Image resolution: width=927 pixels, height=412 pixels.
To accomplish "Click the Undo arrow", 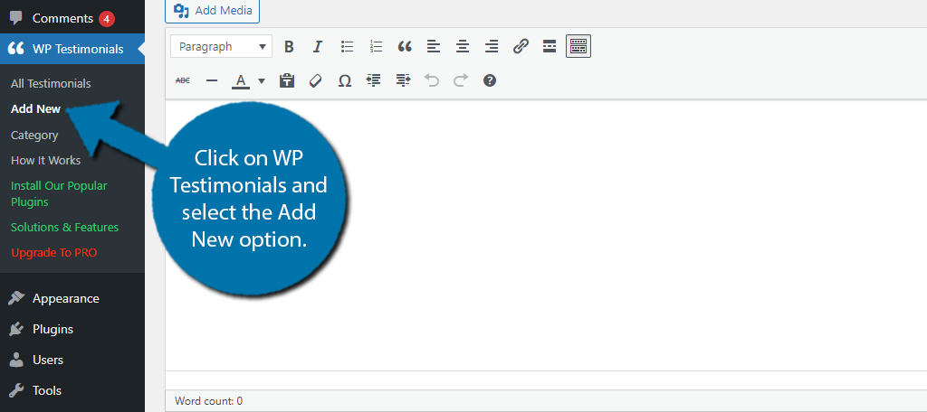I will point(432,81).
